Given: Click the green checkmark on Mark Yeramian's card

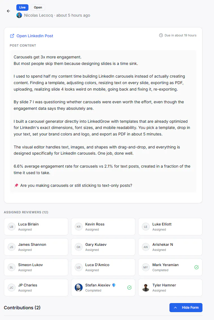Looking at the screenshot, I should (197, 267).
